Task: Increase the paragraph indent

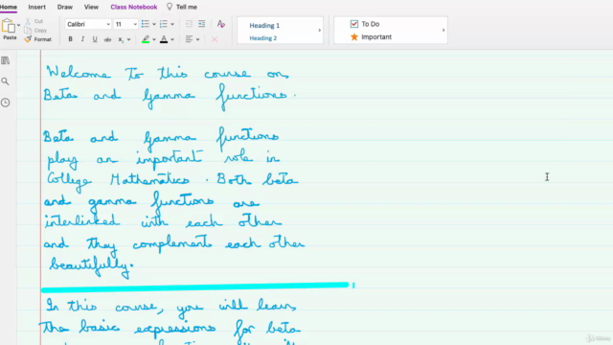Action: pos(201,24)
